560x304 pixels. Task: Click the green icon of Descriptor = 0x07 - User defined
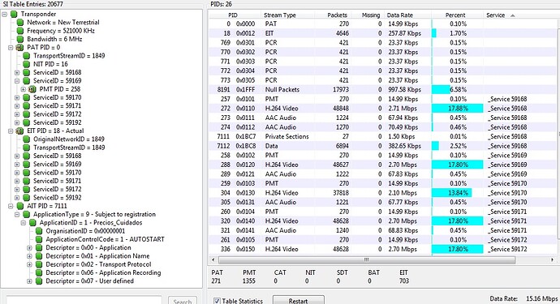pos(39,281)
